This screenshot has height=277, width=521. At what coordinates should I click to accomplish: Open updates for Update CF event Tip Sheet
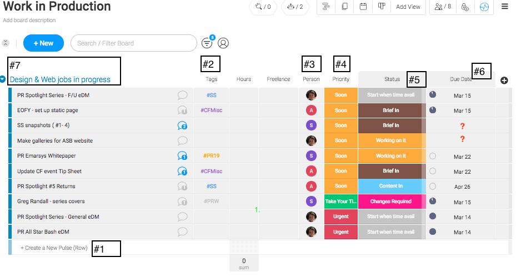point(182,171)
